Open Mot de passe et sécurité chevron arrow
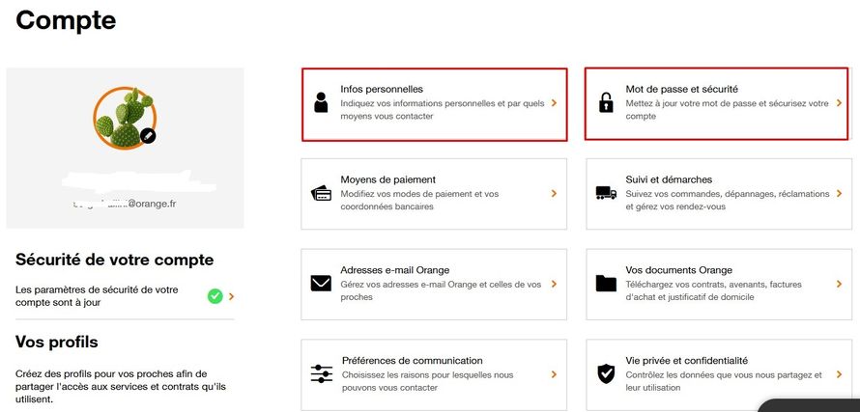The width and height of the screenshot is (860, 412). click(839, 103)
